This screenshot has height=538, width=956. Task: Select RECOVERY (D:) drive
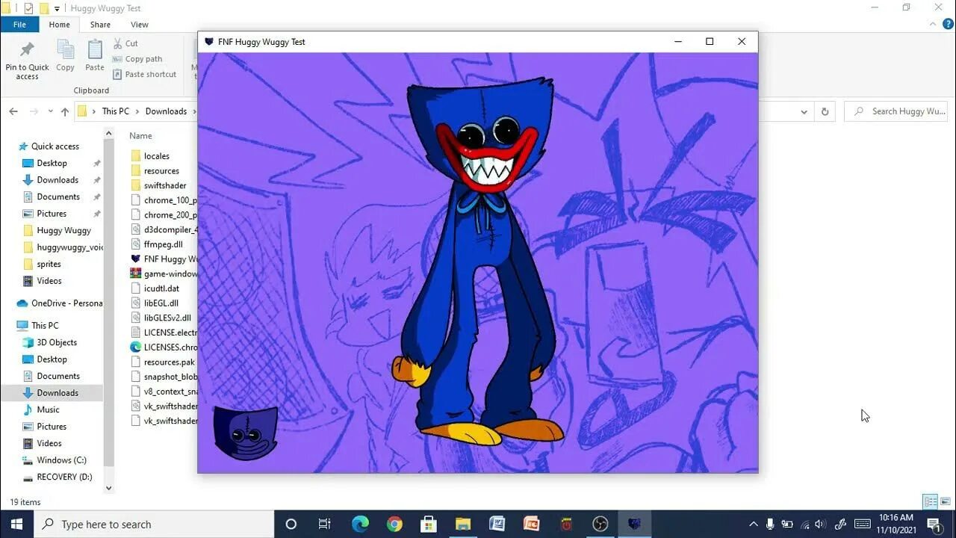(64, 477)
